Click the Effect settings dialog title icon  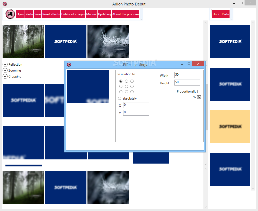click(69, 65)
